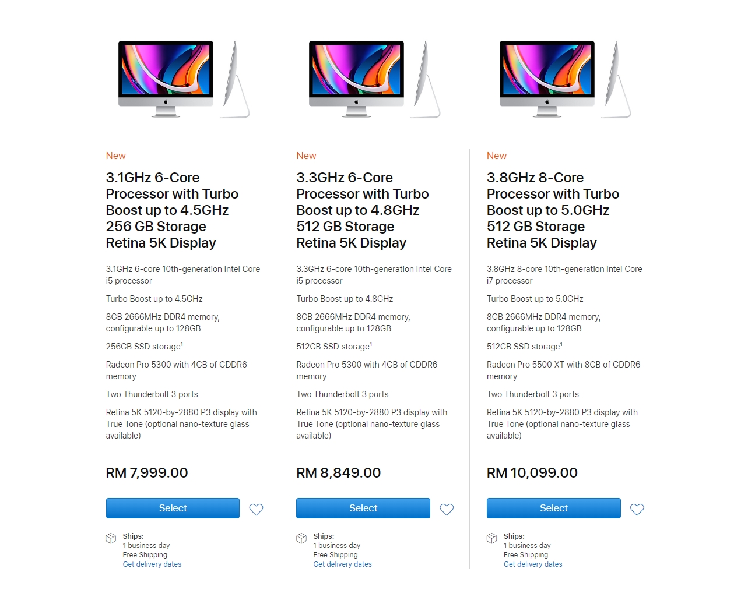Screen dimensions: 734x590
Task: Check delivery dates for 3.8GHz 8-Core iMac
Action: click(x=533, y=564)
